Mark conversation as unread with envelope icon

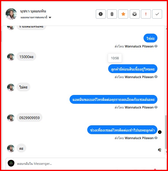(134, 14)
